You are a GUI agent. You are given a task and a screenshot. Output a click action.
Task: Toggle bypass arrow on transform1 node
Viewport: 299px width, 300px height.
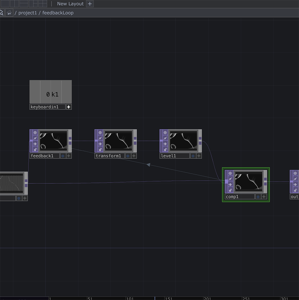pos(100,144)
